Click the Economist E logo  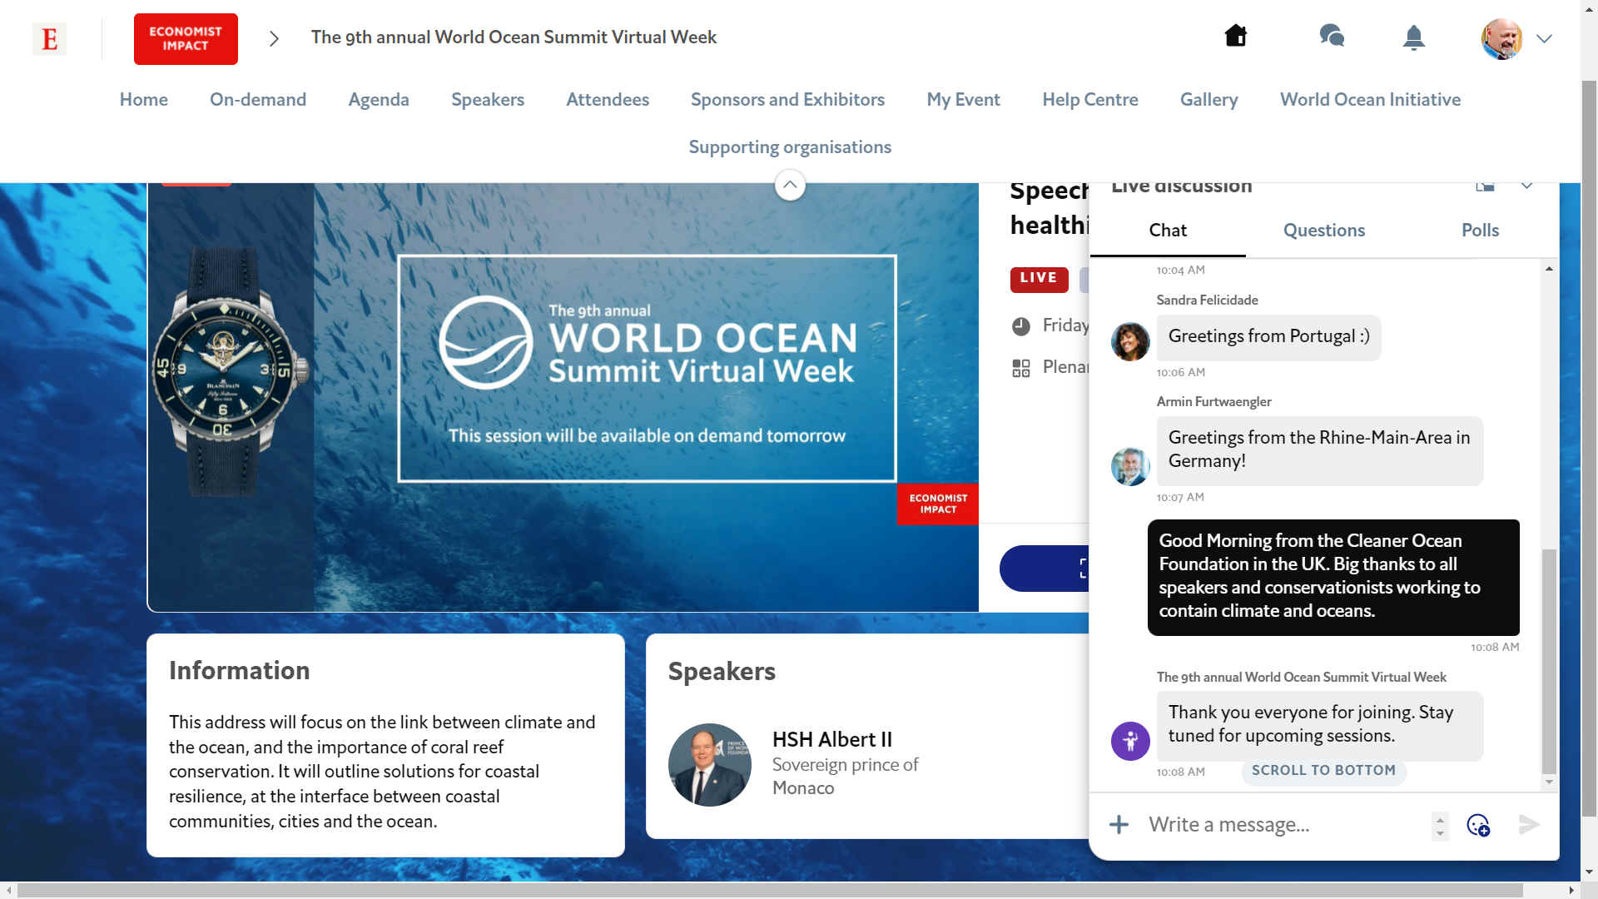point(49,39)
